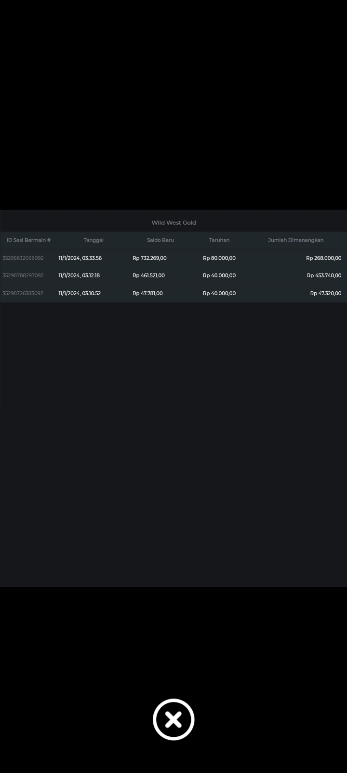Click the date 11/1/2024, 03.33.56
347x773 pixels.
point(80,258)
